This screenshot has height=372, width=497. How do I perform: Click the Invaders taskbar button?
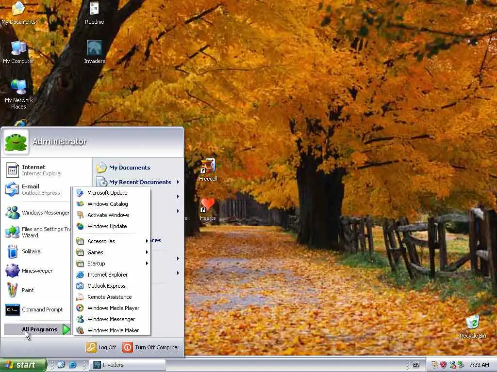coord(127,365)
